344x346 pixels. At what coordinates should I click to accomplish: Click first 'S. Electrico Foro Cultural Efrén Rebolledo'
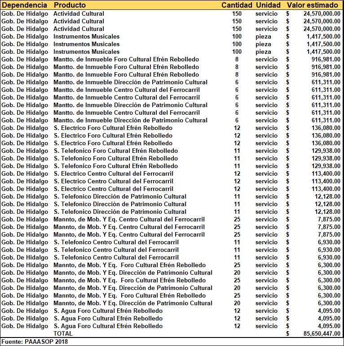point(113,128)
